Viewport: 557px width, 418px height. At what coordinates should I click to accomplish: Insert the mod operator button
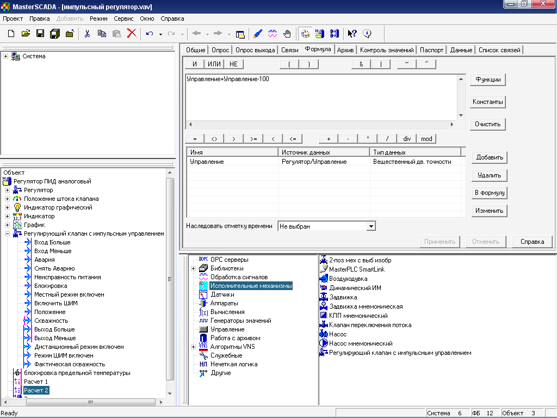pos(426,139)
